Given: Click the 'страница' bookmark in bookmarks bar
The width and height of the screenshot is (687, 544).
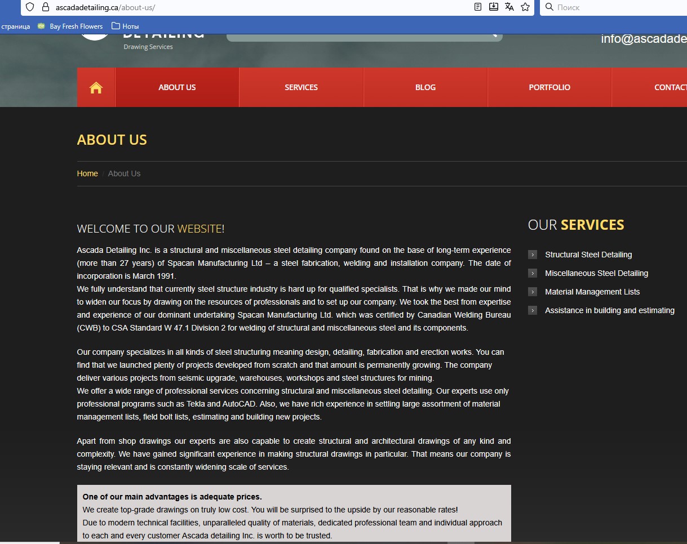Looking at the screenshot, I should [x=16, y=26].
